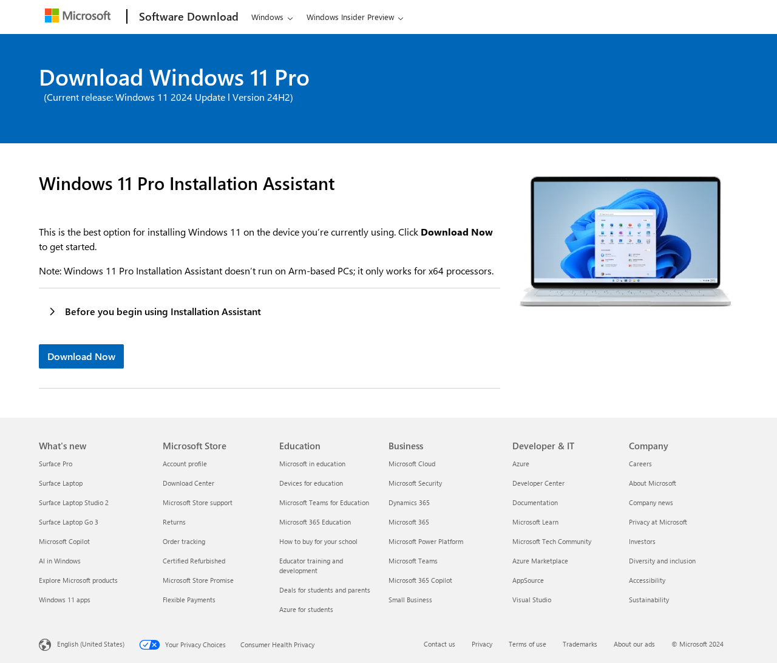Click the Contact us footer link

pos(439,644)
